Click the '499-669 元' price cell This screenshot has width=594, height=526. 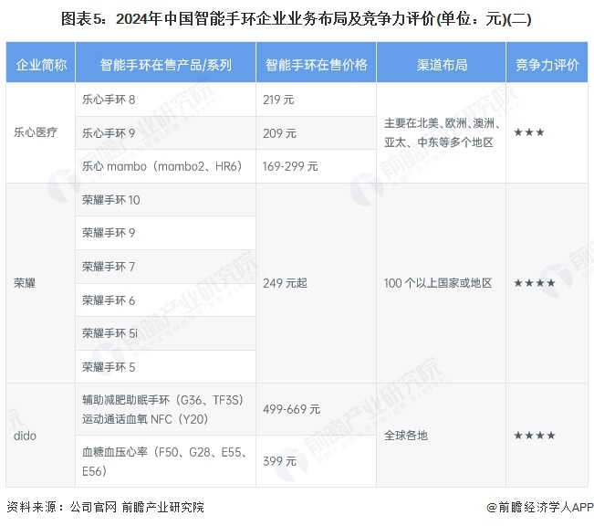[x=317, y=409]
